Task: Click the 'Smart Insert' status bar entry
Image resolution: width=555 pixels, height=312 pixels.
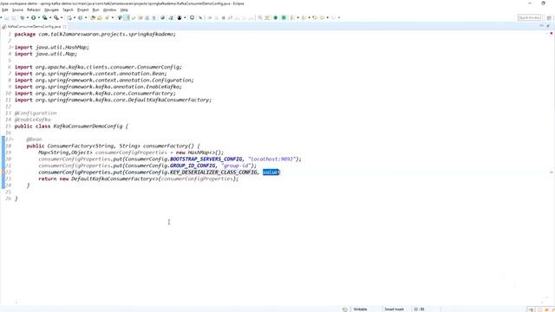Action: [394, 309]
